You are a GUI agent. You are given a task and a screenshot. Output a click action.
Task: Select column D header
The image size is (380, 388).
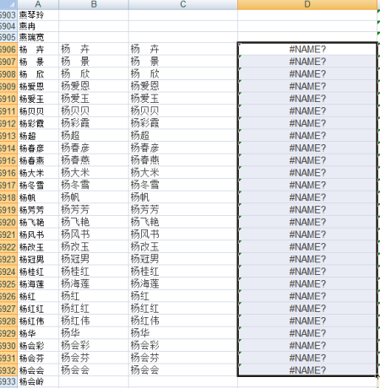coord(307,4)
